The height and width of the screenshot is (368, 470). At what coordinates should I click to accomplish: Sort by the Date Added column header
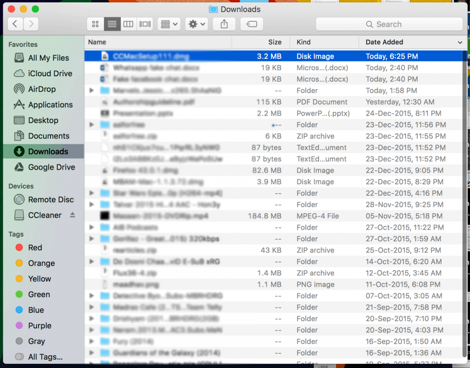click(x=413, y=42)
